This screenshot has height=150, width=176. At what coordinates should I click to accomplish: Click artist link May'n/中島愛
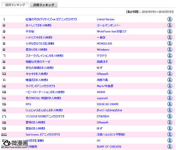[105, 86]
